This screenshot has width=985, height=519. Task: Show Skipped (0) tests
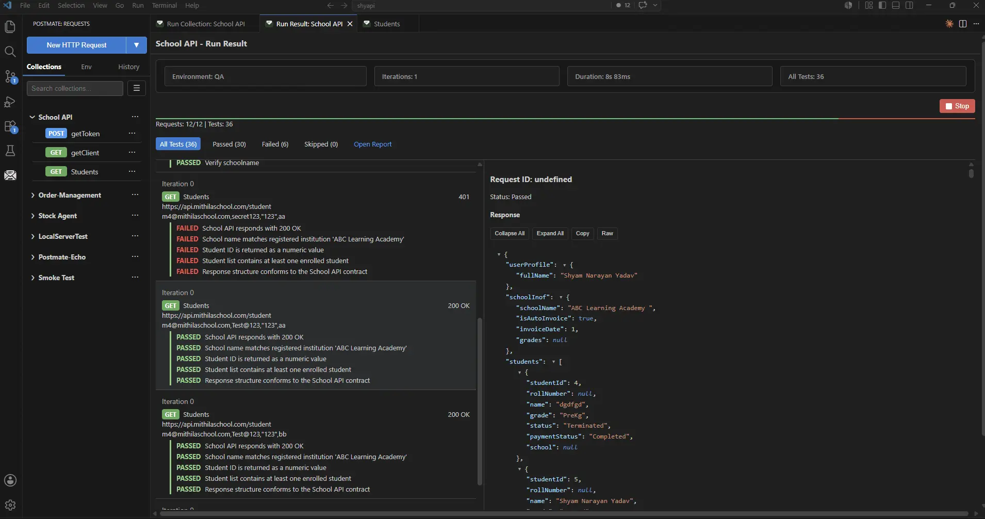tap(321, 144)
